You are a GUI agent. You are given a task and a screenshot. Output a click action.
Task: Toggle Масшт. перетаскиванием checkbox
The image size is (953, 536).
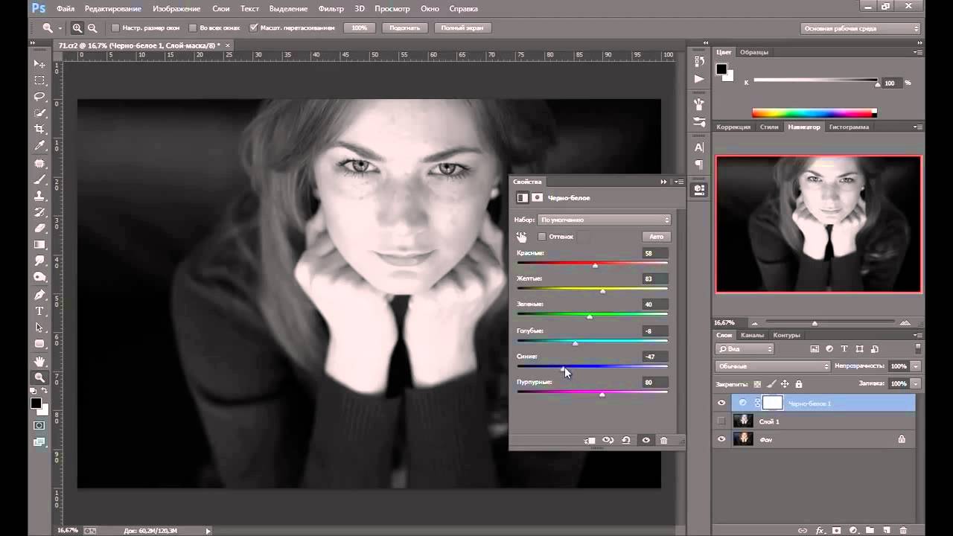pyautogui.click(x=253, y=28)
